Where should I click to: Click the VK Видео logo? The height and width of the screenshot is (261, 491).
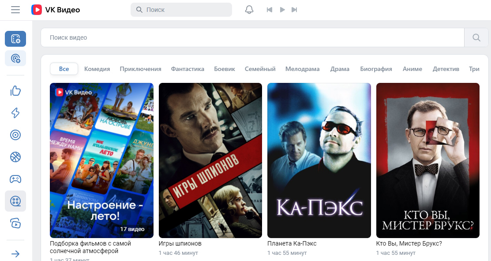(x=56, y=10)
